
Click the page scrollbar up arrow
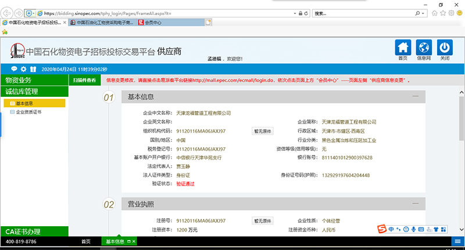(462, 92)
